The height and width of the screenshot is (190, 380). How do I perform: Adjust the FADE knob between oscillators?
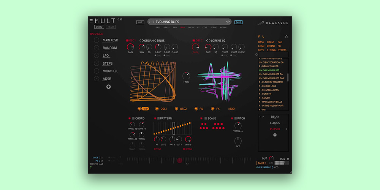tap(186, 75)
